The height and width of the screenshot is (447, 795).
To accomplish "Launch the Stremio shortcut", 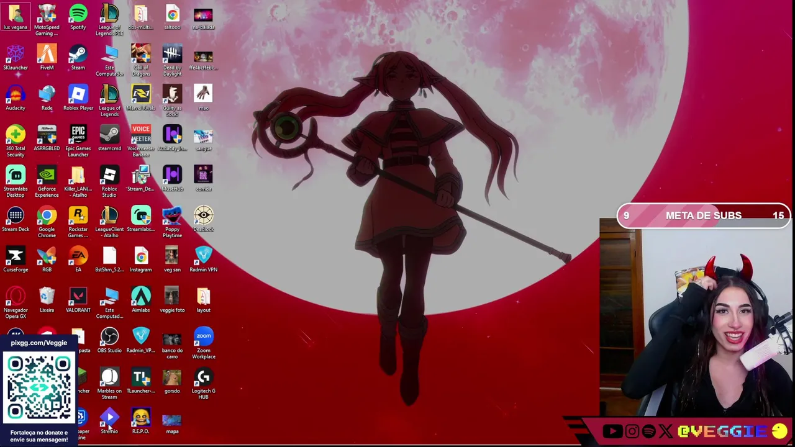I will pos(109,421).
